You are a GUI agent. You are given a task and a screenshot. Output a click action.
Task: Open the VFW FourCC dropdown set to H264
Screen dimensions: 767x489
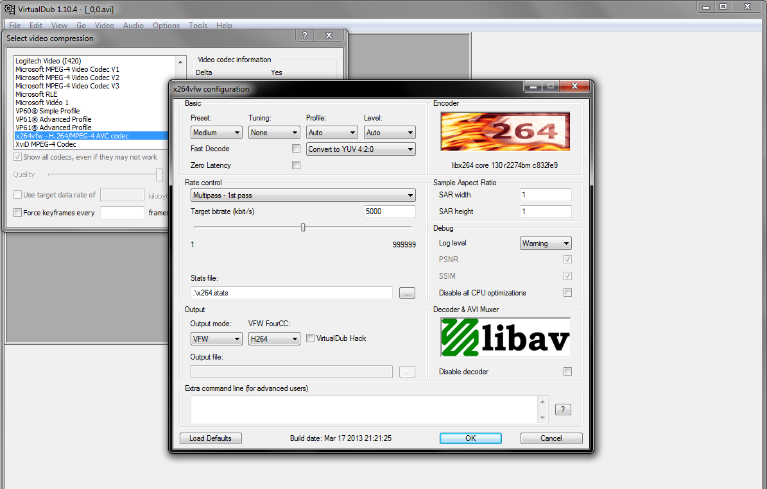pos(274,338)
